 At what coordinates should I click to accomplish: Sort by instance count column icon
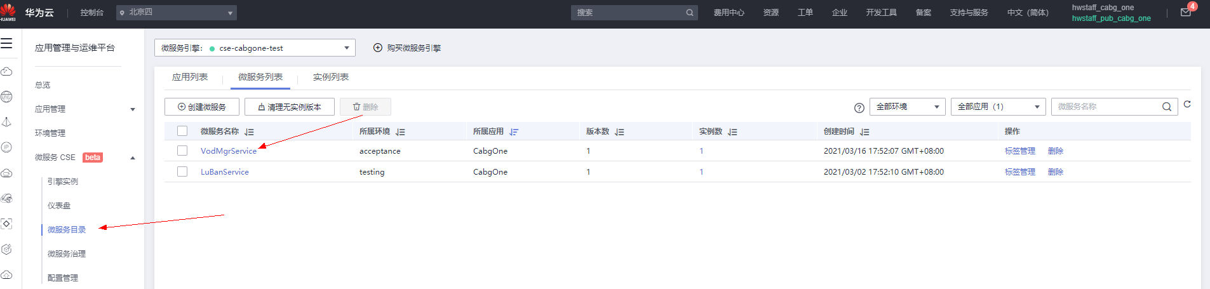point(732,132)
